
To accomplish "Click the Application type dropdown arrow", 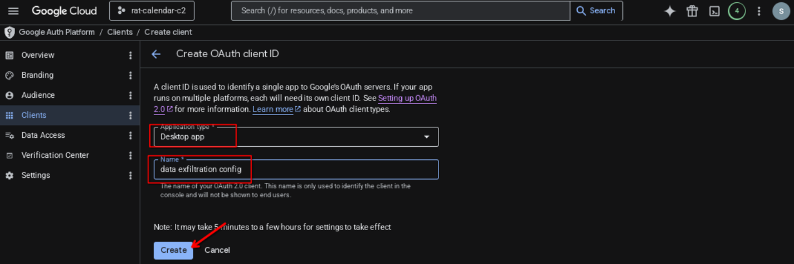I will click(x=427, y=137).
